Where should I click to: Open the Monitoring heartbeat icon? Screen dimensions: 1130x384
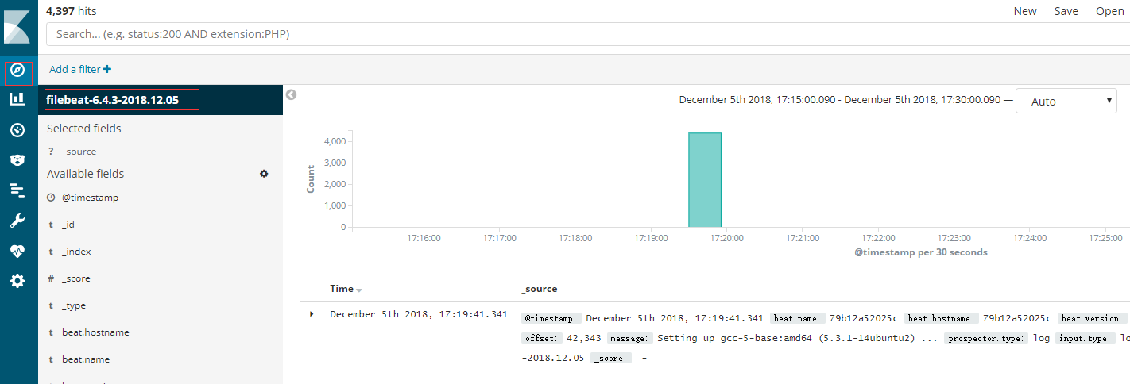click(17, 251)
